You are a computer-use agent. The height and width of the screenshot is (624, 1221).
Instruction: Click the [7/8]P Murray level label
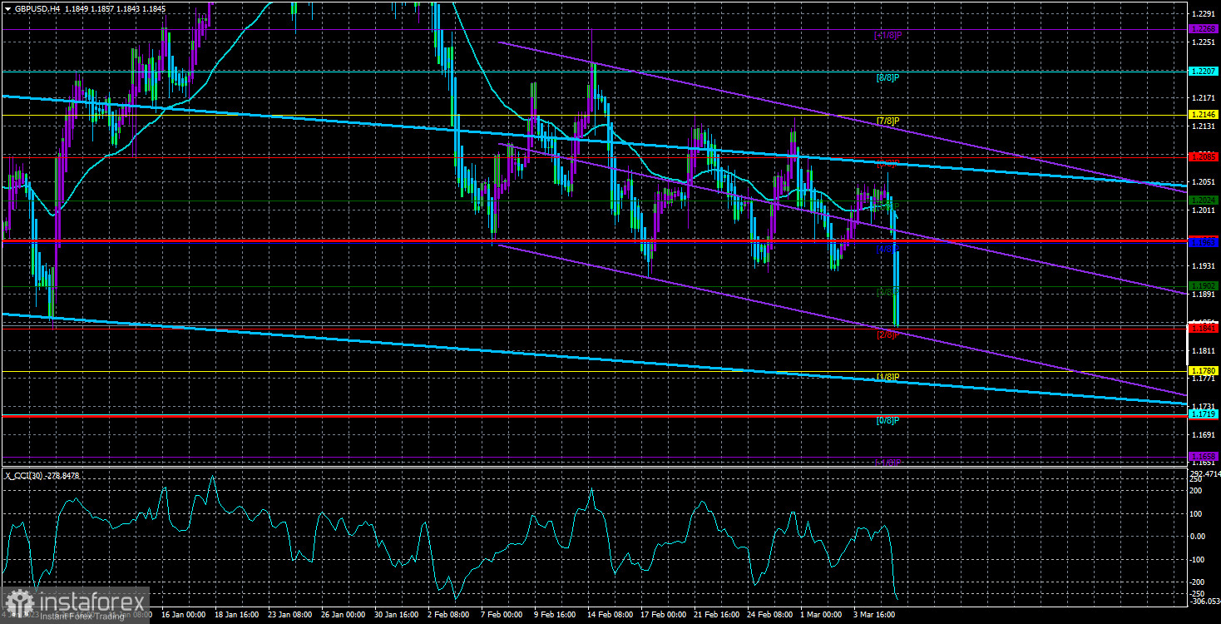click(887, 121)
